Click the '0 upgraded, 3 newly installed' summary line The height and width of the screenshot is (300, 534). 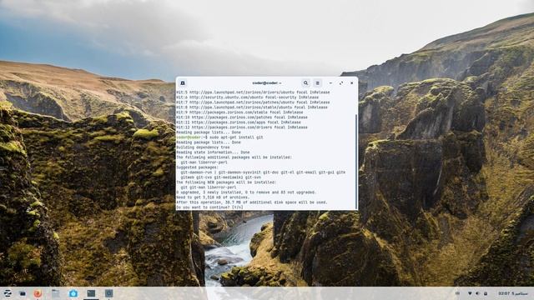246,192
